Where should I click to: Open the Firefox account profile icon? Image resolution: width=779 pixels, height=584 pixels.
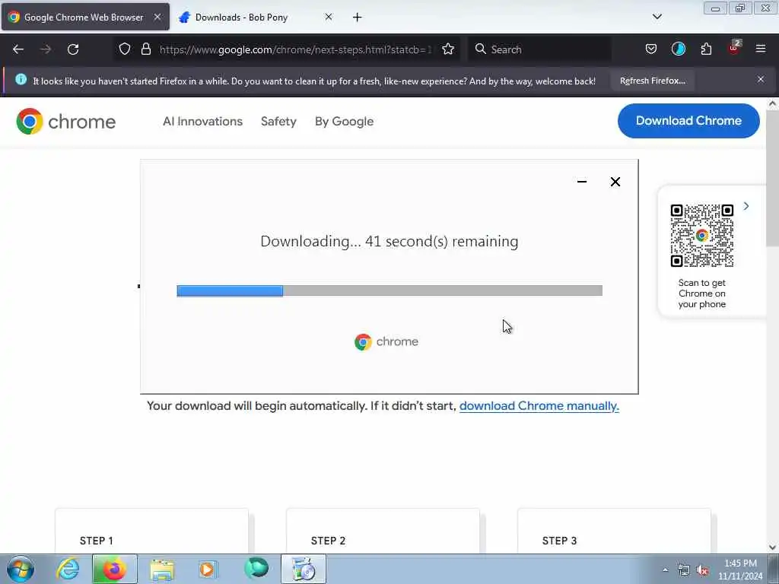click(678, 49)
